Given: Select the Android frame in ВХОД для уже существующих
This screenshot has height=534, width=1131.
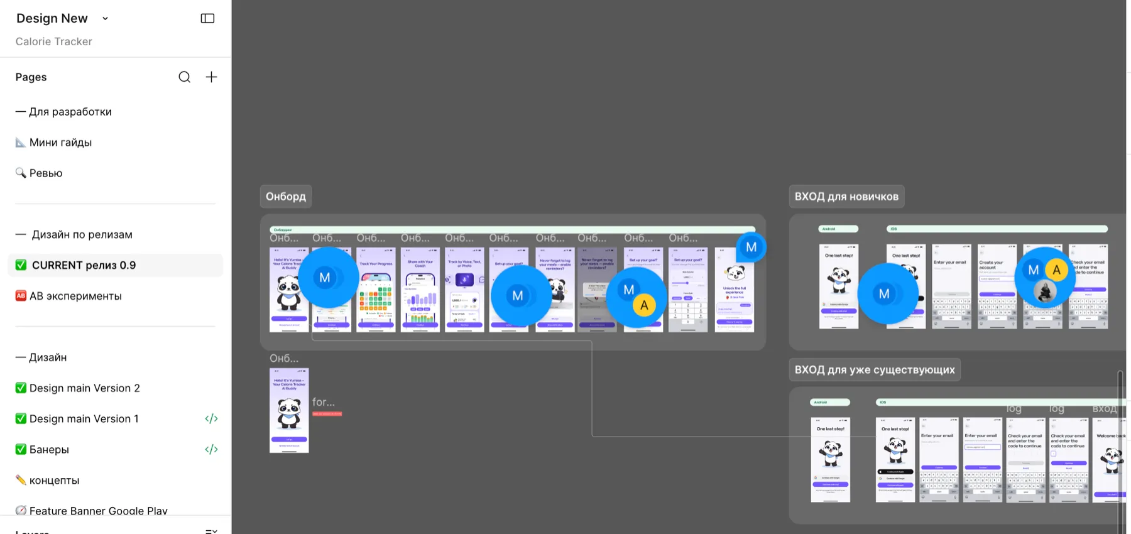Looking at the screenshot, I should pos(831,460).
